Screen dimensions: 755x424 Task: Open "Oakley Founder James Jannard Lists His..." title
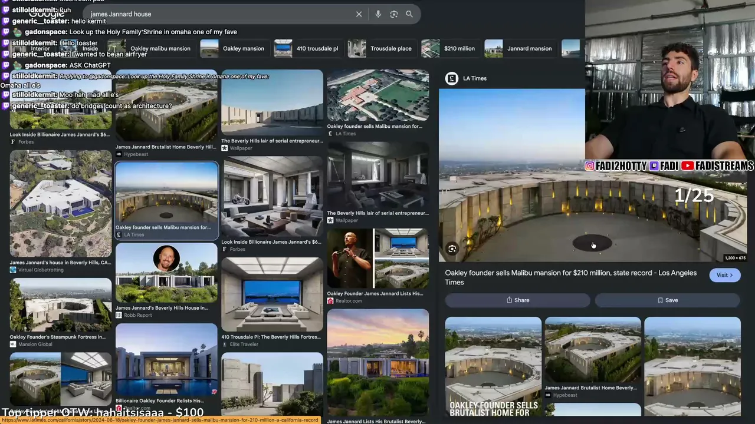point(375,293)
